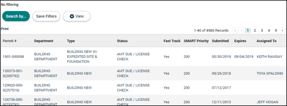The image size is (287, 106).
Task: Click the Print link
Action: pos(5,29)
